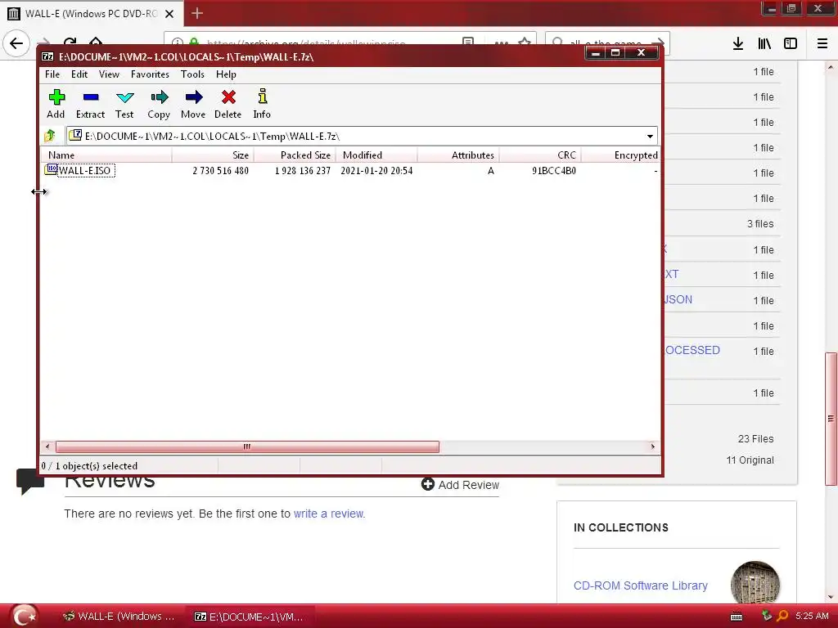Click the CD-ROM Software Library thumbnail
The image size is (838, 628).
coord(755,582)
